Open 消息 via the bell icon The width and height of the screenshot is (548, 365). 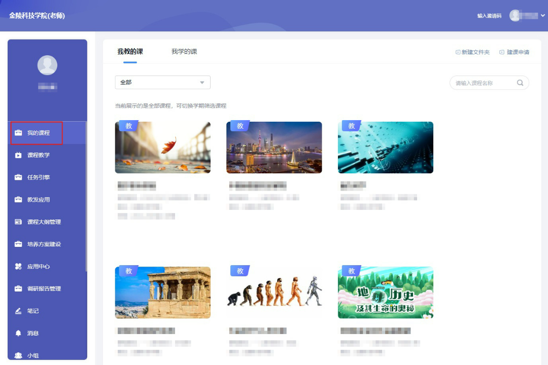click(x=18, y=333)
